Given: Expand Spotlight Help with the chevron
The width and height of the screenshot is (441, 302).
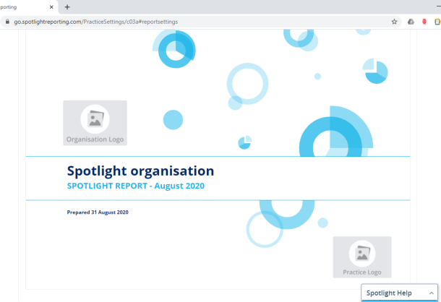Looking at the screenshot, I should [x=432, y=293].
